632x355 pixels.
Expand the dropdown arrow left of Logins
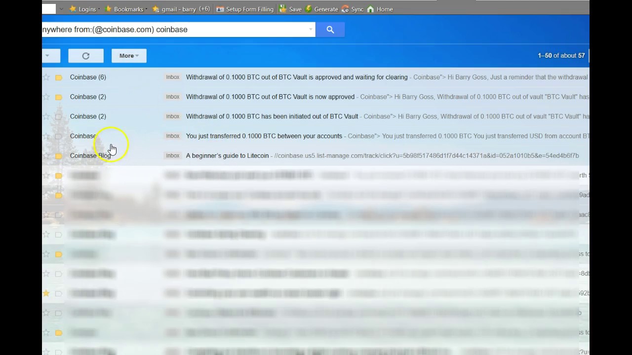(x=61, y=9)
